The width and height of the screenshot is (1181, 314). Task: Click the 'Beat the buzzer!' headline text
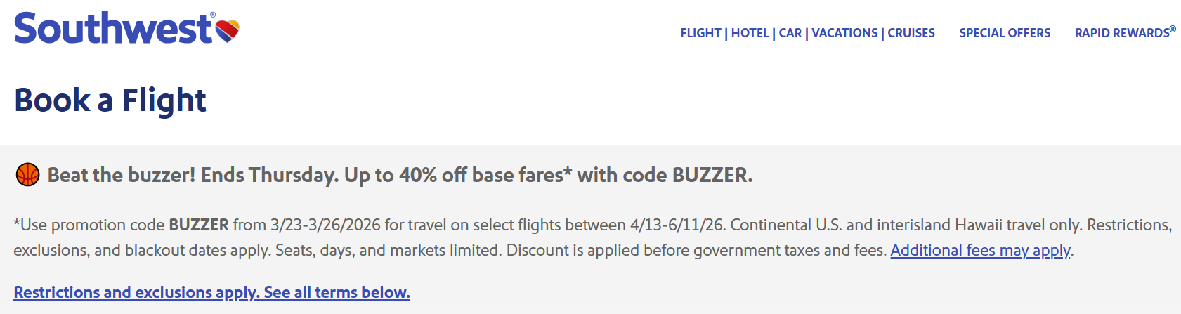tap(122, 175)
